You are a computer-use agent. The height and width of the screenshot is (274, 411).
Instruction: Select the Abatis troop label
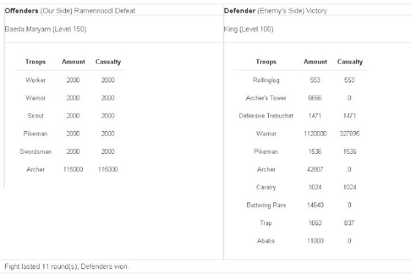tap(266, 241)
